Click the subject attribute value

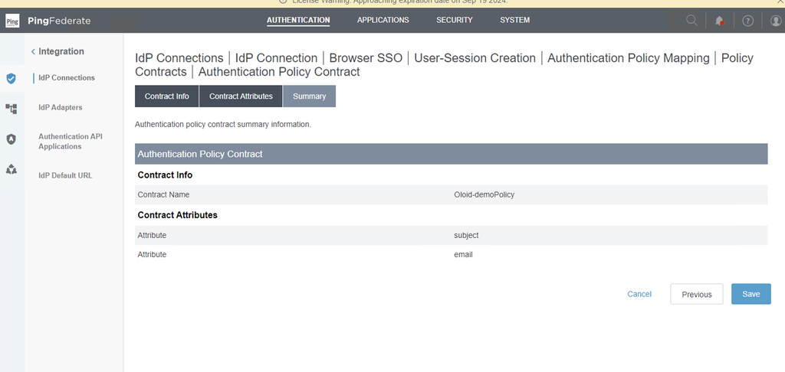point(466,235)
